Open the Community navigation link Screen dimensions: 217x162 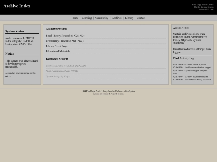click(102, 18)
